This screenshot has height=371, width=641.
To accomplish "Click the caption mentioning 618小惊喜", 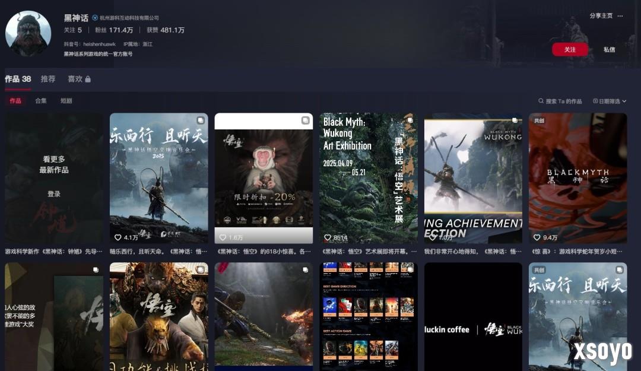I will (x=264, y=251).
